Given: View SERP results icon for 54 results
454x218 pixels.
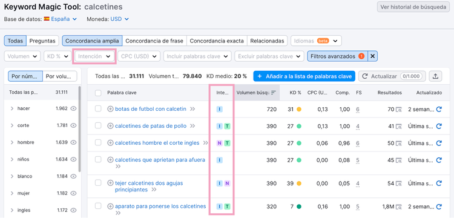Looking at the screenshot, I should (x=399, y=183).
